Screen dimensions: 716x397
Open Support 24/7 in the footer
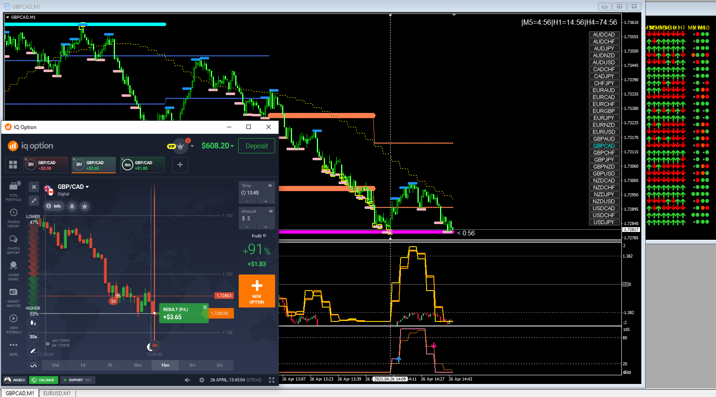point(77,380)
